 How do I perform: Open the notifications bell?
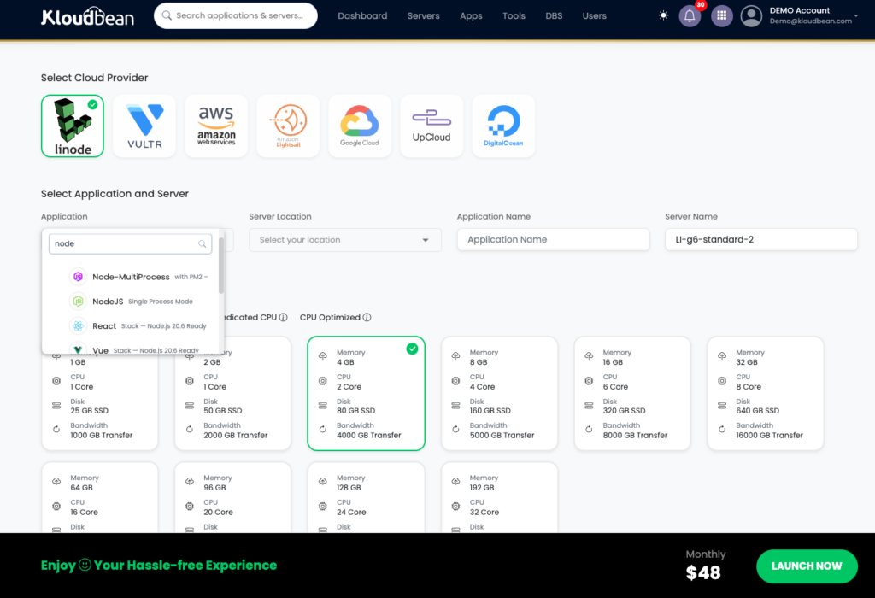[x=690, y=15]
